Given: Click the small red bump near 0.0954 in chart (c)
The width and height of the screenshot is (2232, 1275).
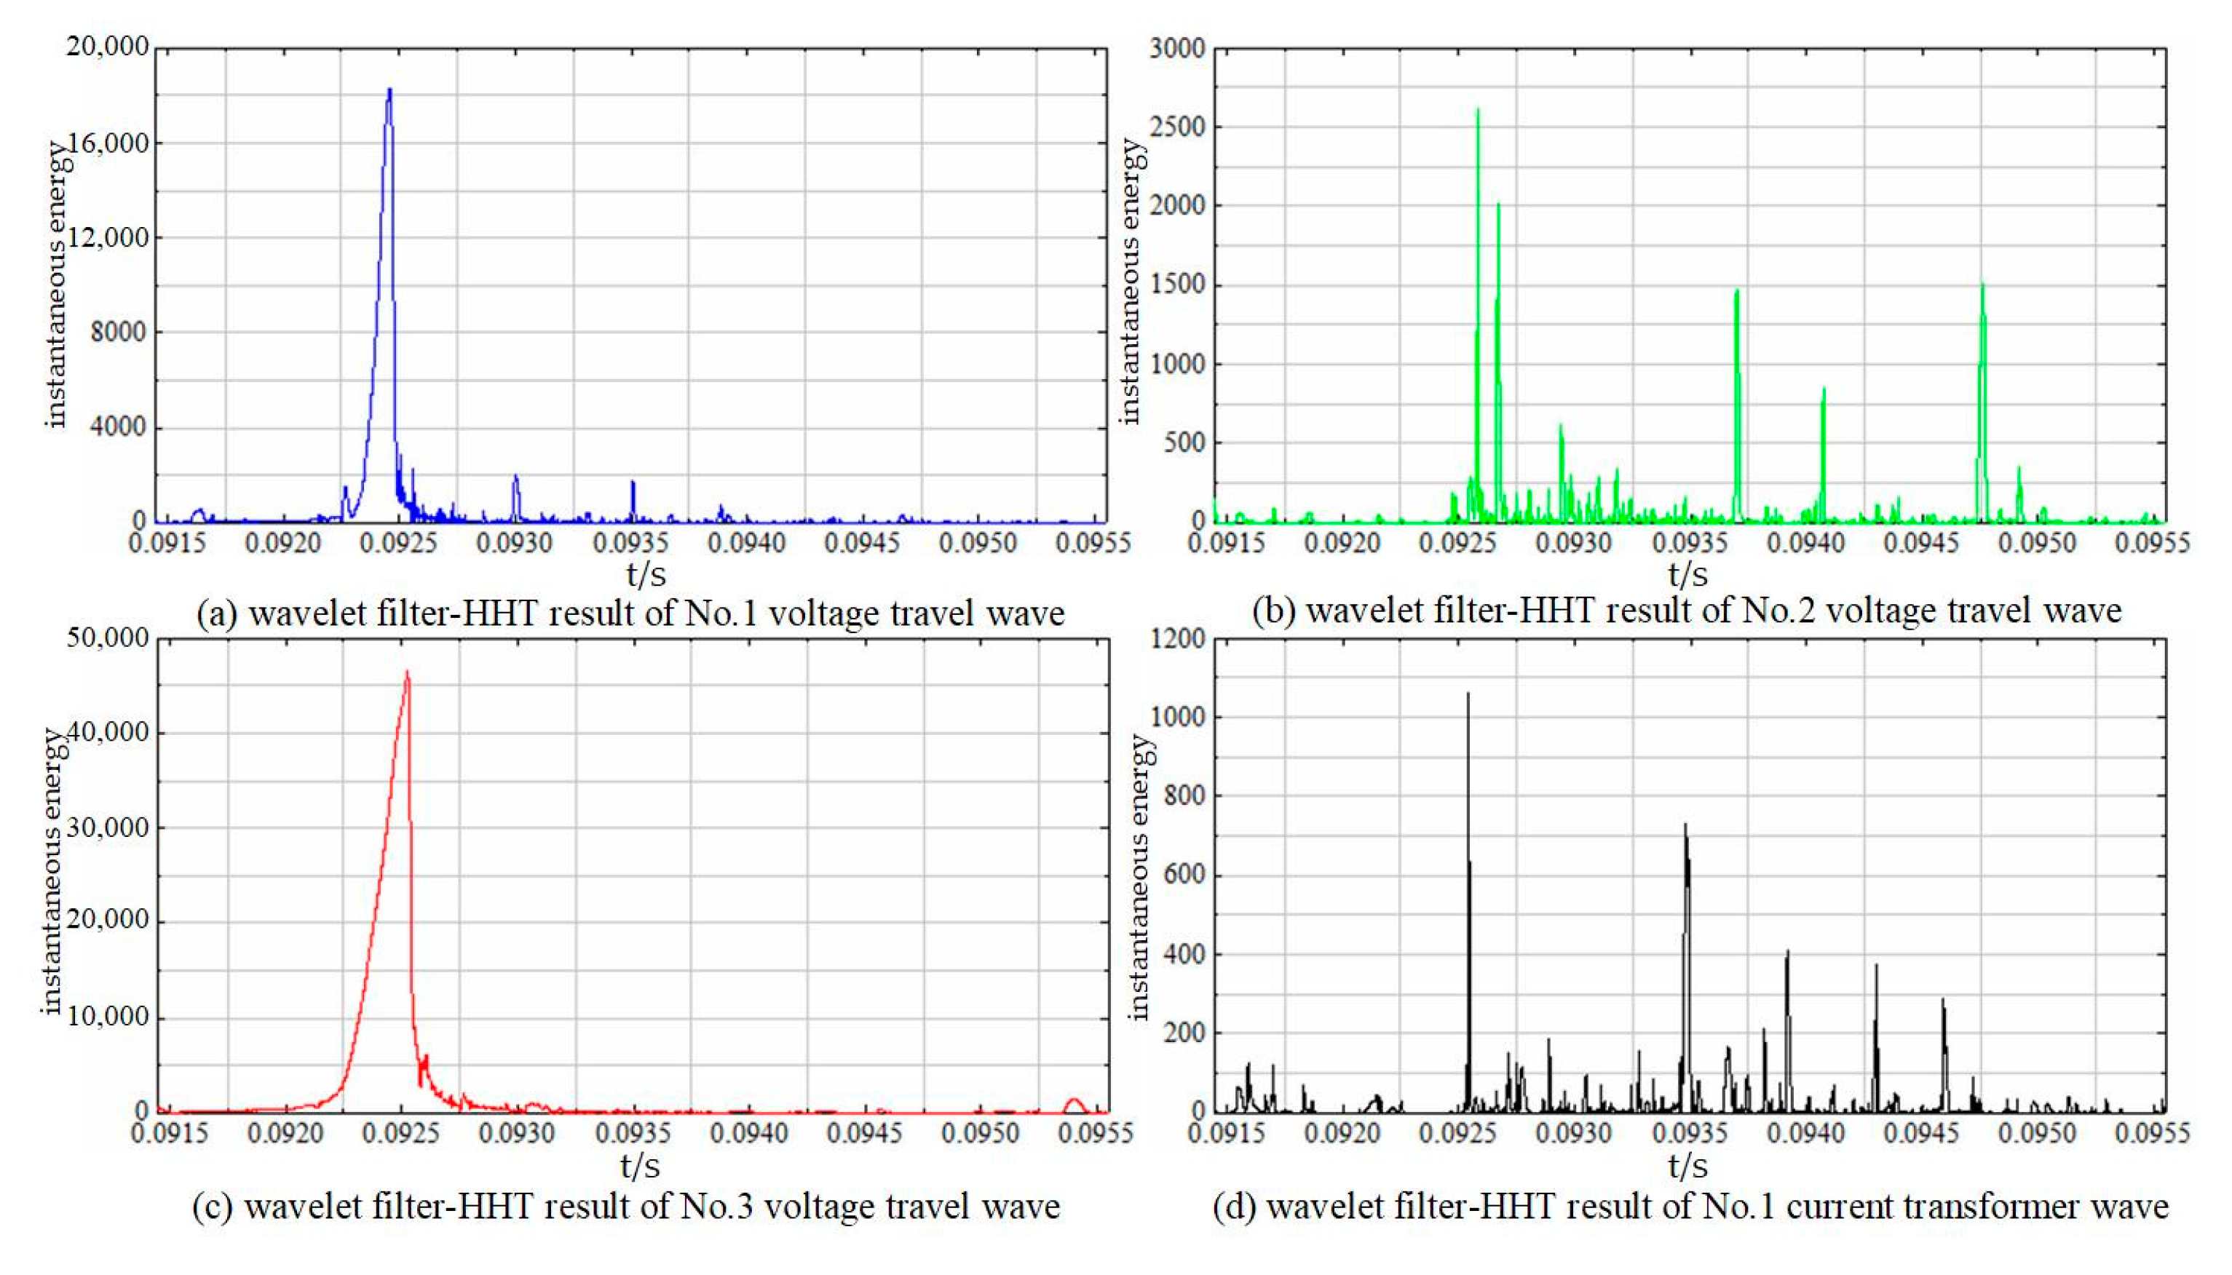Looking at the screenshot, I should (1074, 1101).
